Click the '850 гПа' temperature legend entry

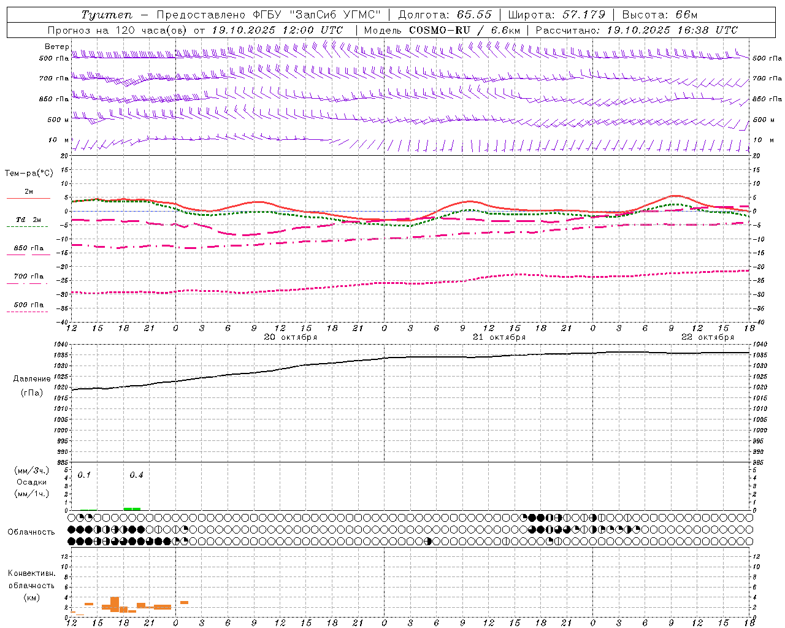(29, 248)
